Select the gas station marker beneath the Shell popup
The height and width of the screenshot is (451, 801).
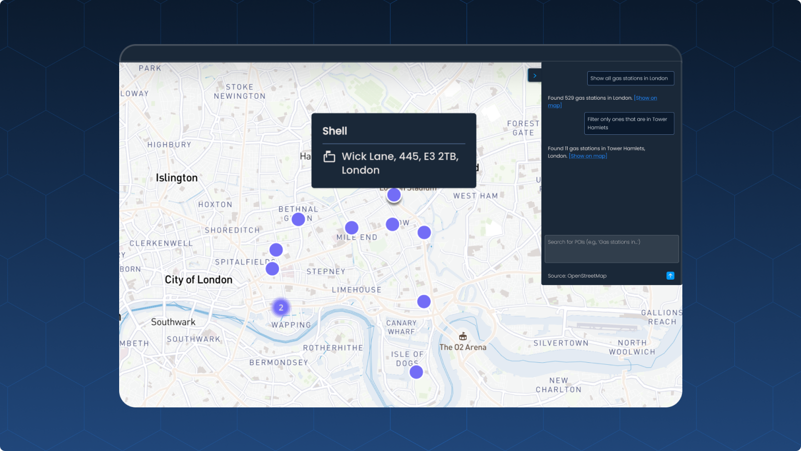tap(394, 195)
